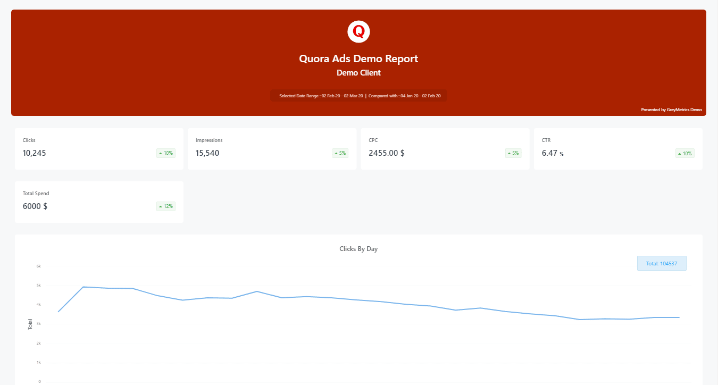The height and width of the screenshot is (385, 718).
Task: Click the Clicks By Day chart title
Action: click(358, 249)
